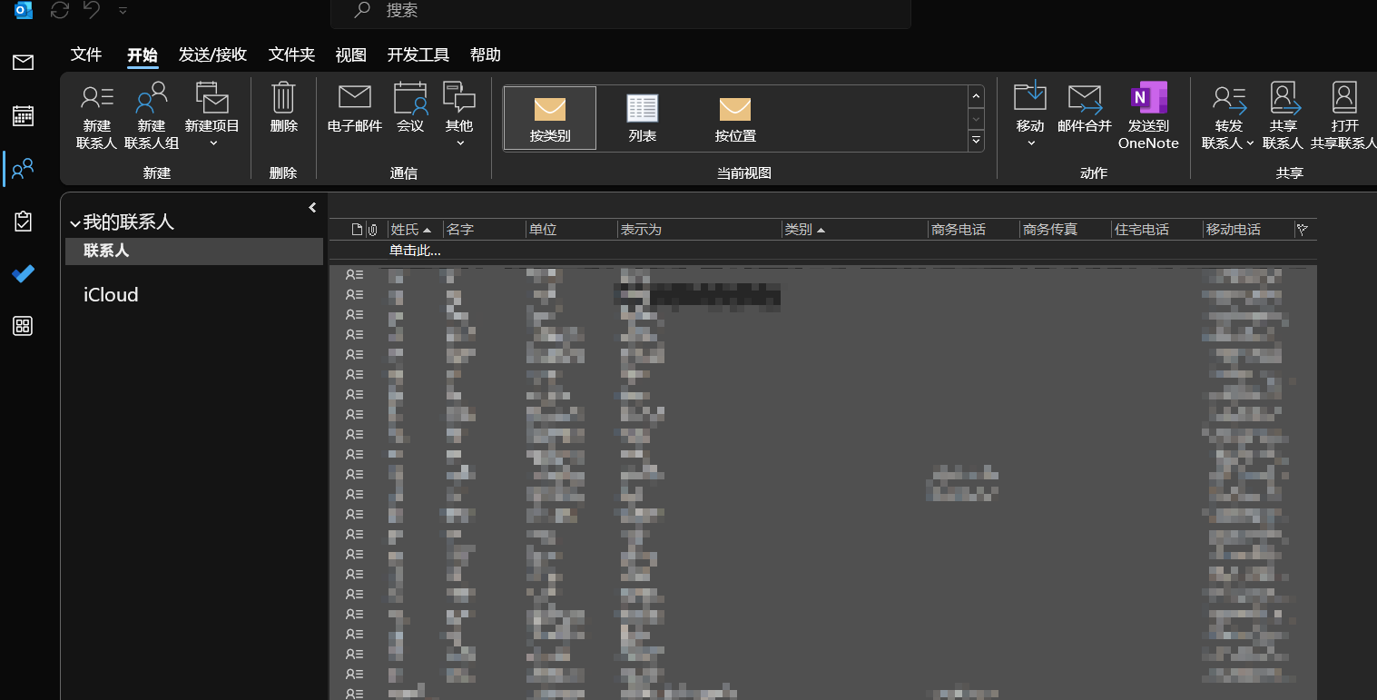Sort by 单位 column header
This screenshot has width=1377, height=700.
pos(571,230)
